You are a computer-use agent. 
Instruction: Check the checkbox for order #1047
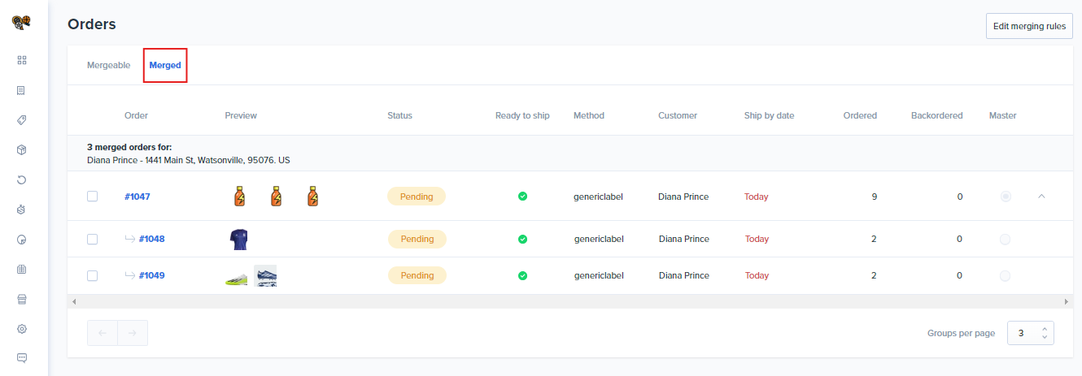click(93, 197)
